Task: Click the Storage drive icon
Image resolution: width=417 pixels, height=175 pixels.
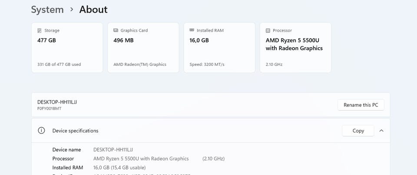Action: (40, 31)
